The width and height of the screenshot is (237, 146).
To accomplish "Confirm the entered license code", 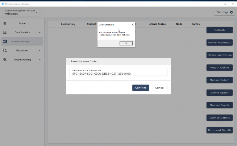I will pos(141,88).
